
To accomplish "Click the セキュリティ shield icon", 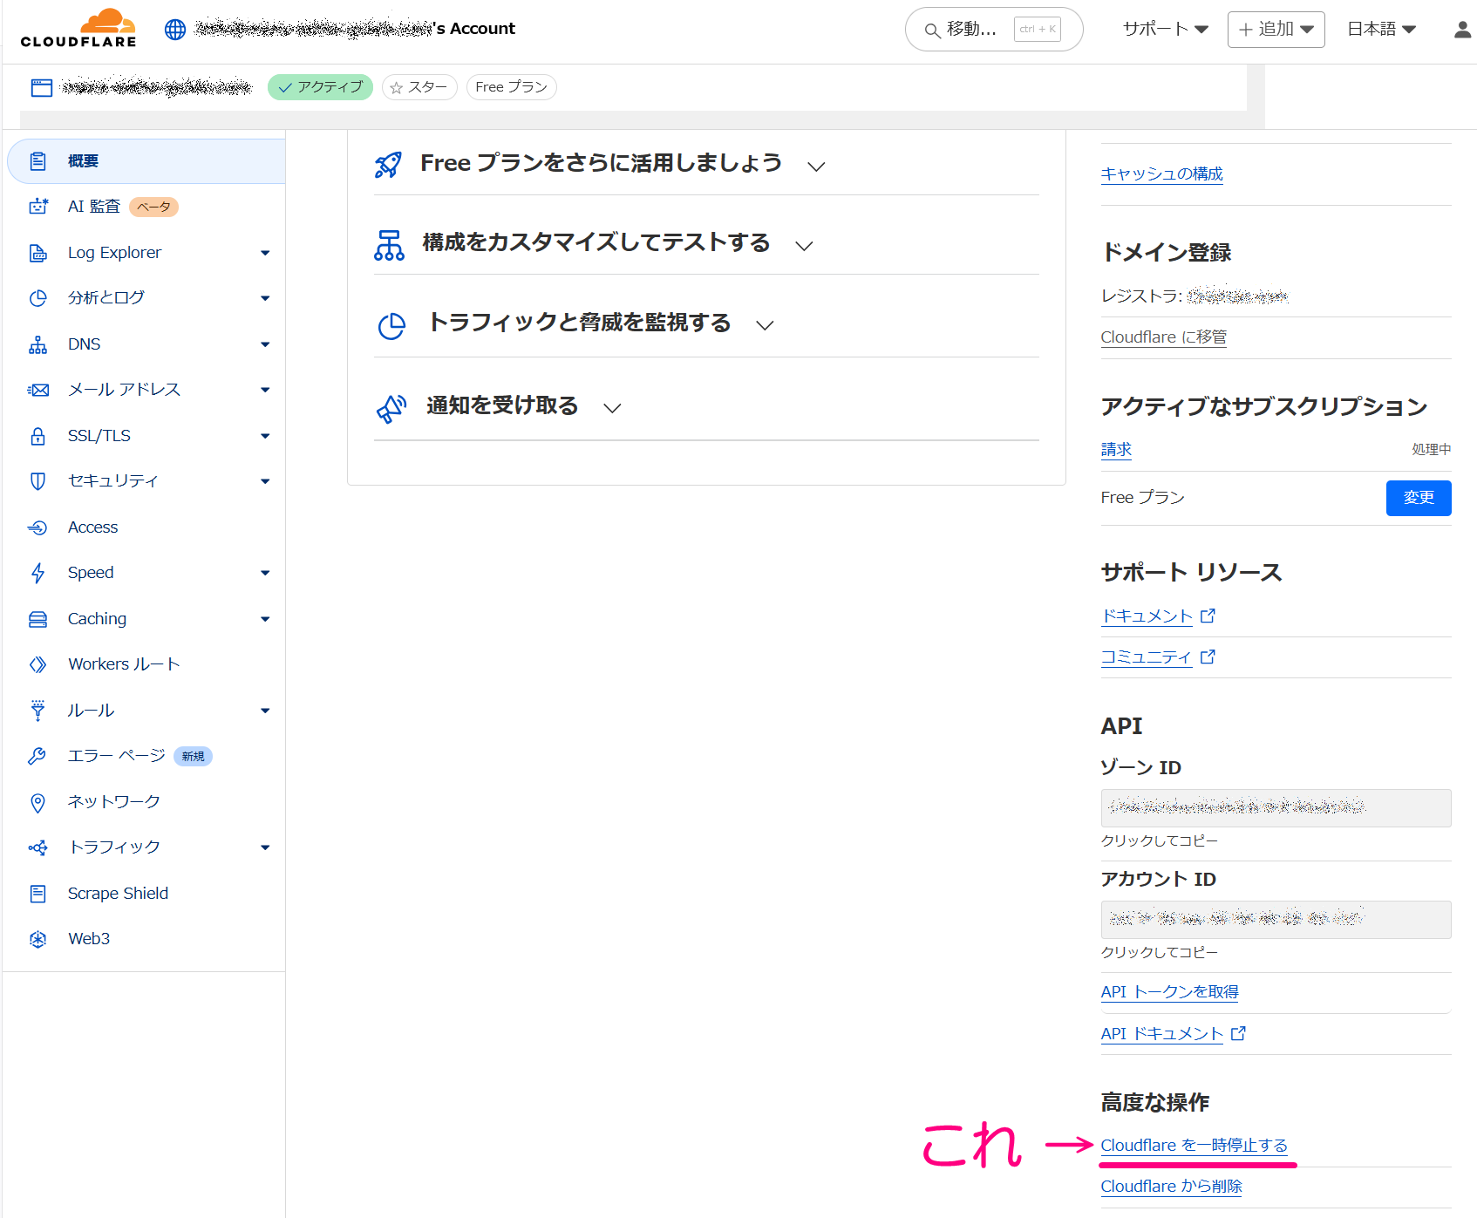I will [x=37, y=481].
